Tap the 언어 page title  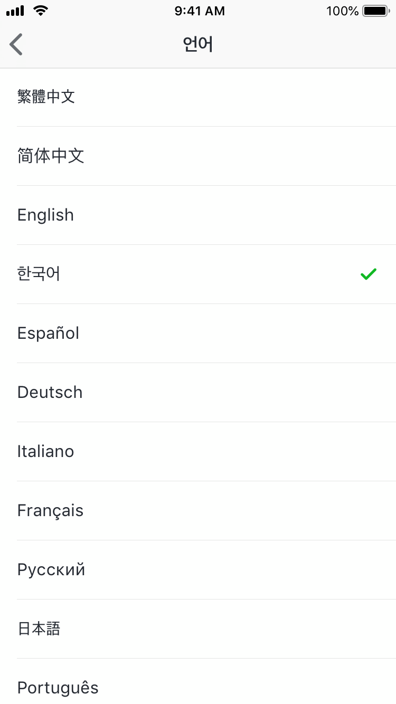(198, 44)
